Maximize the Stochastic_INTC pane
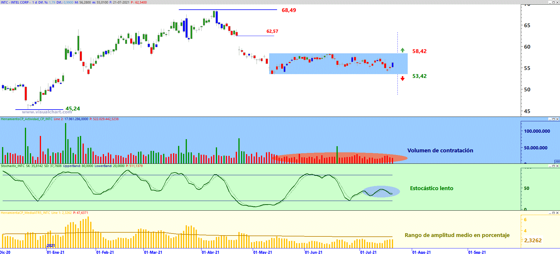This screenshot has height=254, width=560. 554,166
